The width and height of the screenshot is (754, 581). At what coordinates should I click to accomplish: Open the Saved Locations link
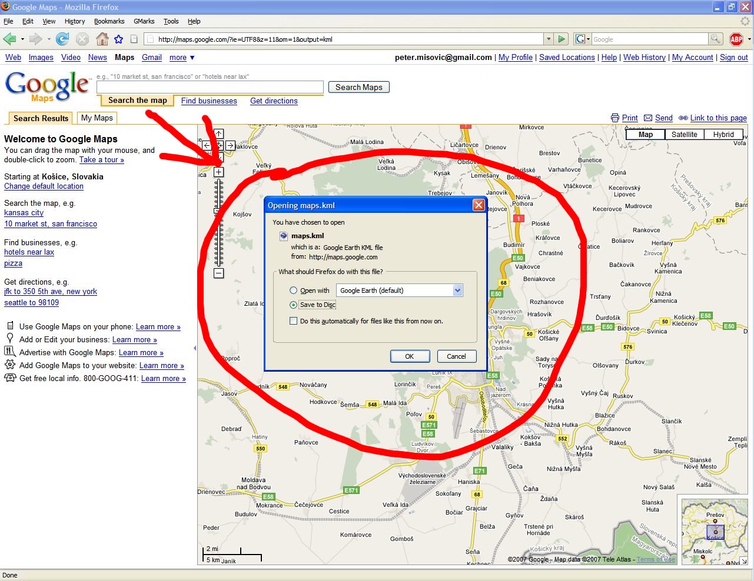(567, 58)
